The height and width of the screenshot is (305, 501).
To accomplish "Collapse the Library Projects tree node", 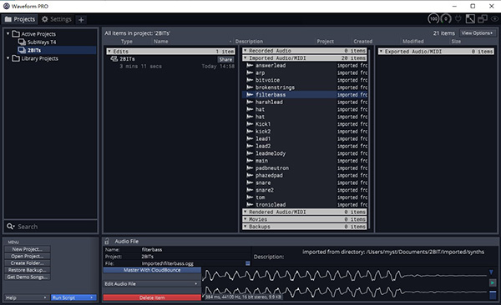I will coord(8,57).
